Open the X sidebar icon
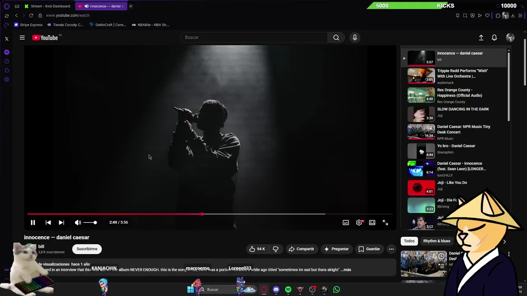Viewport: 527px width, 296px height. click(7, 39)
